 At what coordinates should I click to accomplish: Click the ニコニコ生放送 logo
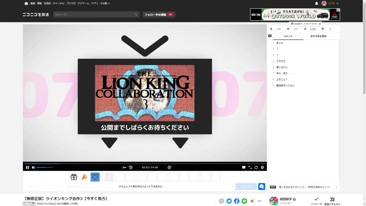tap(36, 14)
